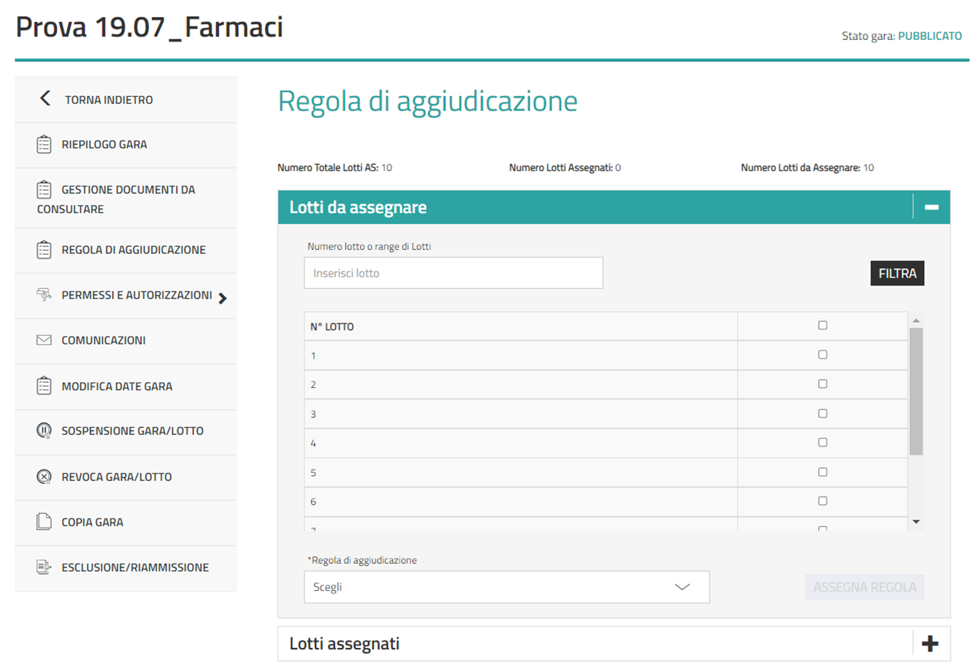Screen dimensions: 979x669
Task: Click the Assegna Regola button
Action: (864, 587)
